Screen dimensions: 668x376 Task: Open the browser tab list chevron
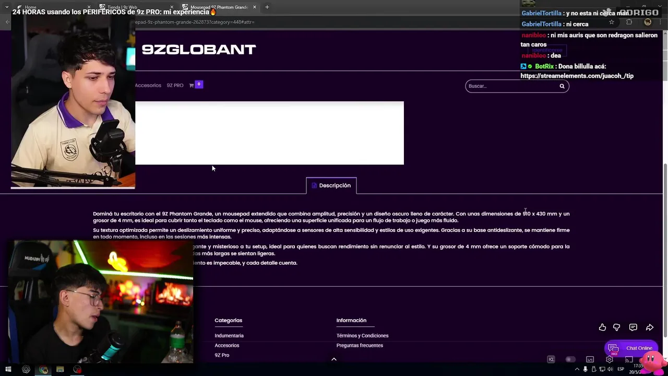coord(7,7)
